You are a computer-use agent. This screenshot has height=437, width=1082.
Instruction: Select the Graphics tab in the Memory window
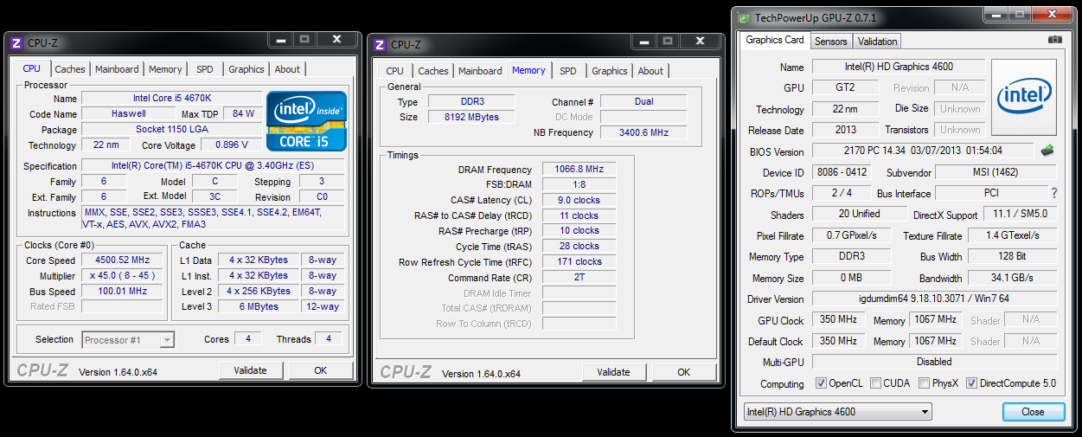click(x=610, y=71)
